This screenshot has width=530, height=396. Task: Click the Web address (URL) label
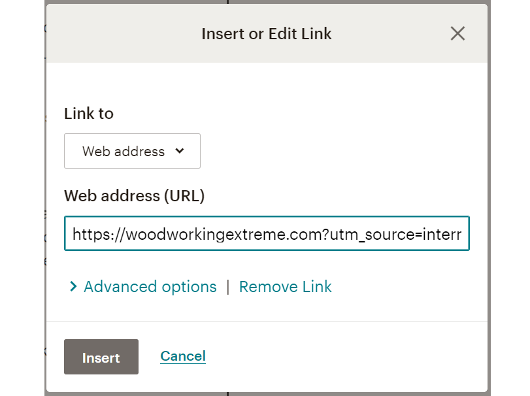click(134, 195)
